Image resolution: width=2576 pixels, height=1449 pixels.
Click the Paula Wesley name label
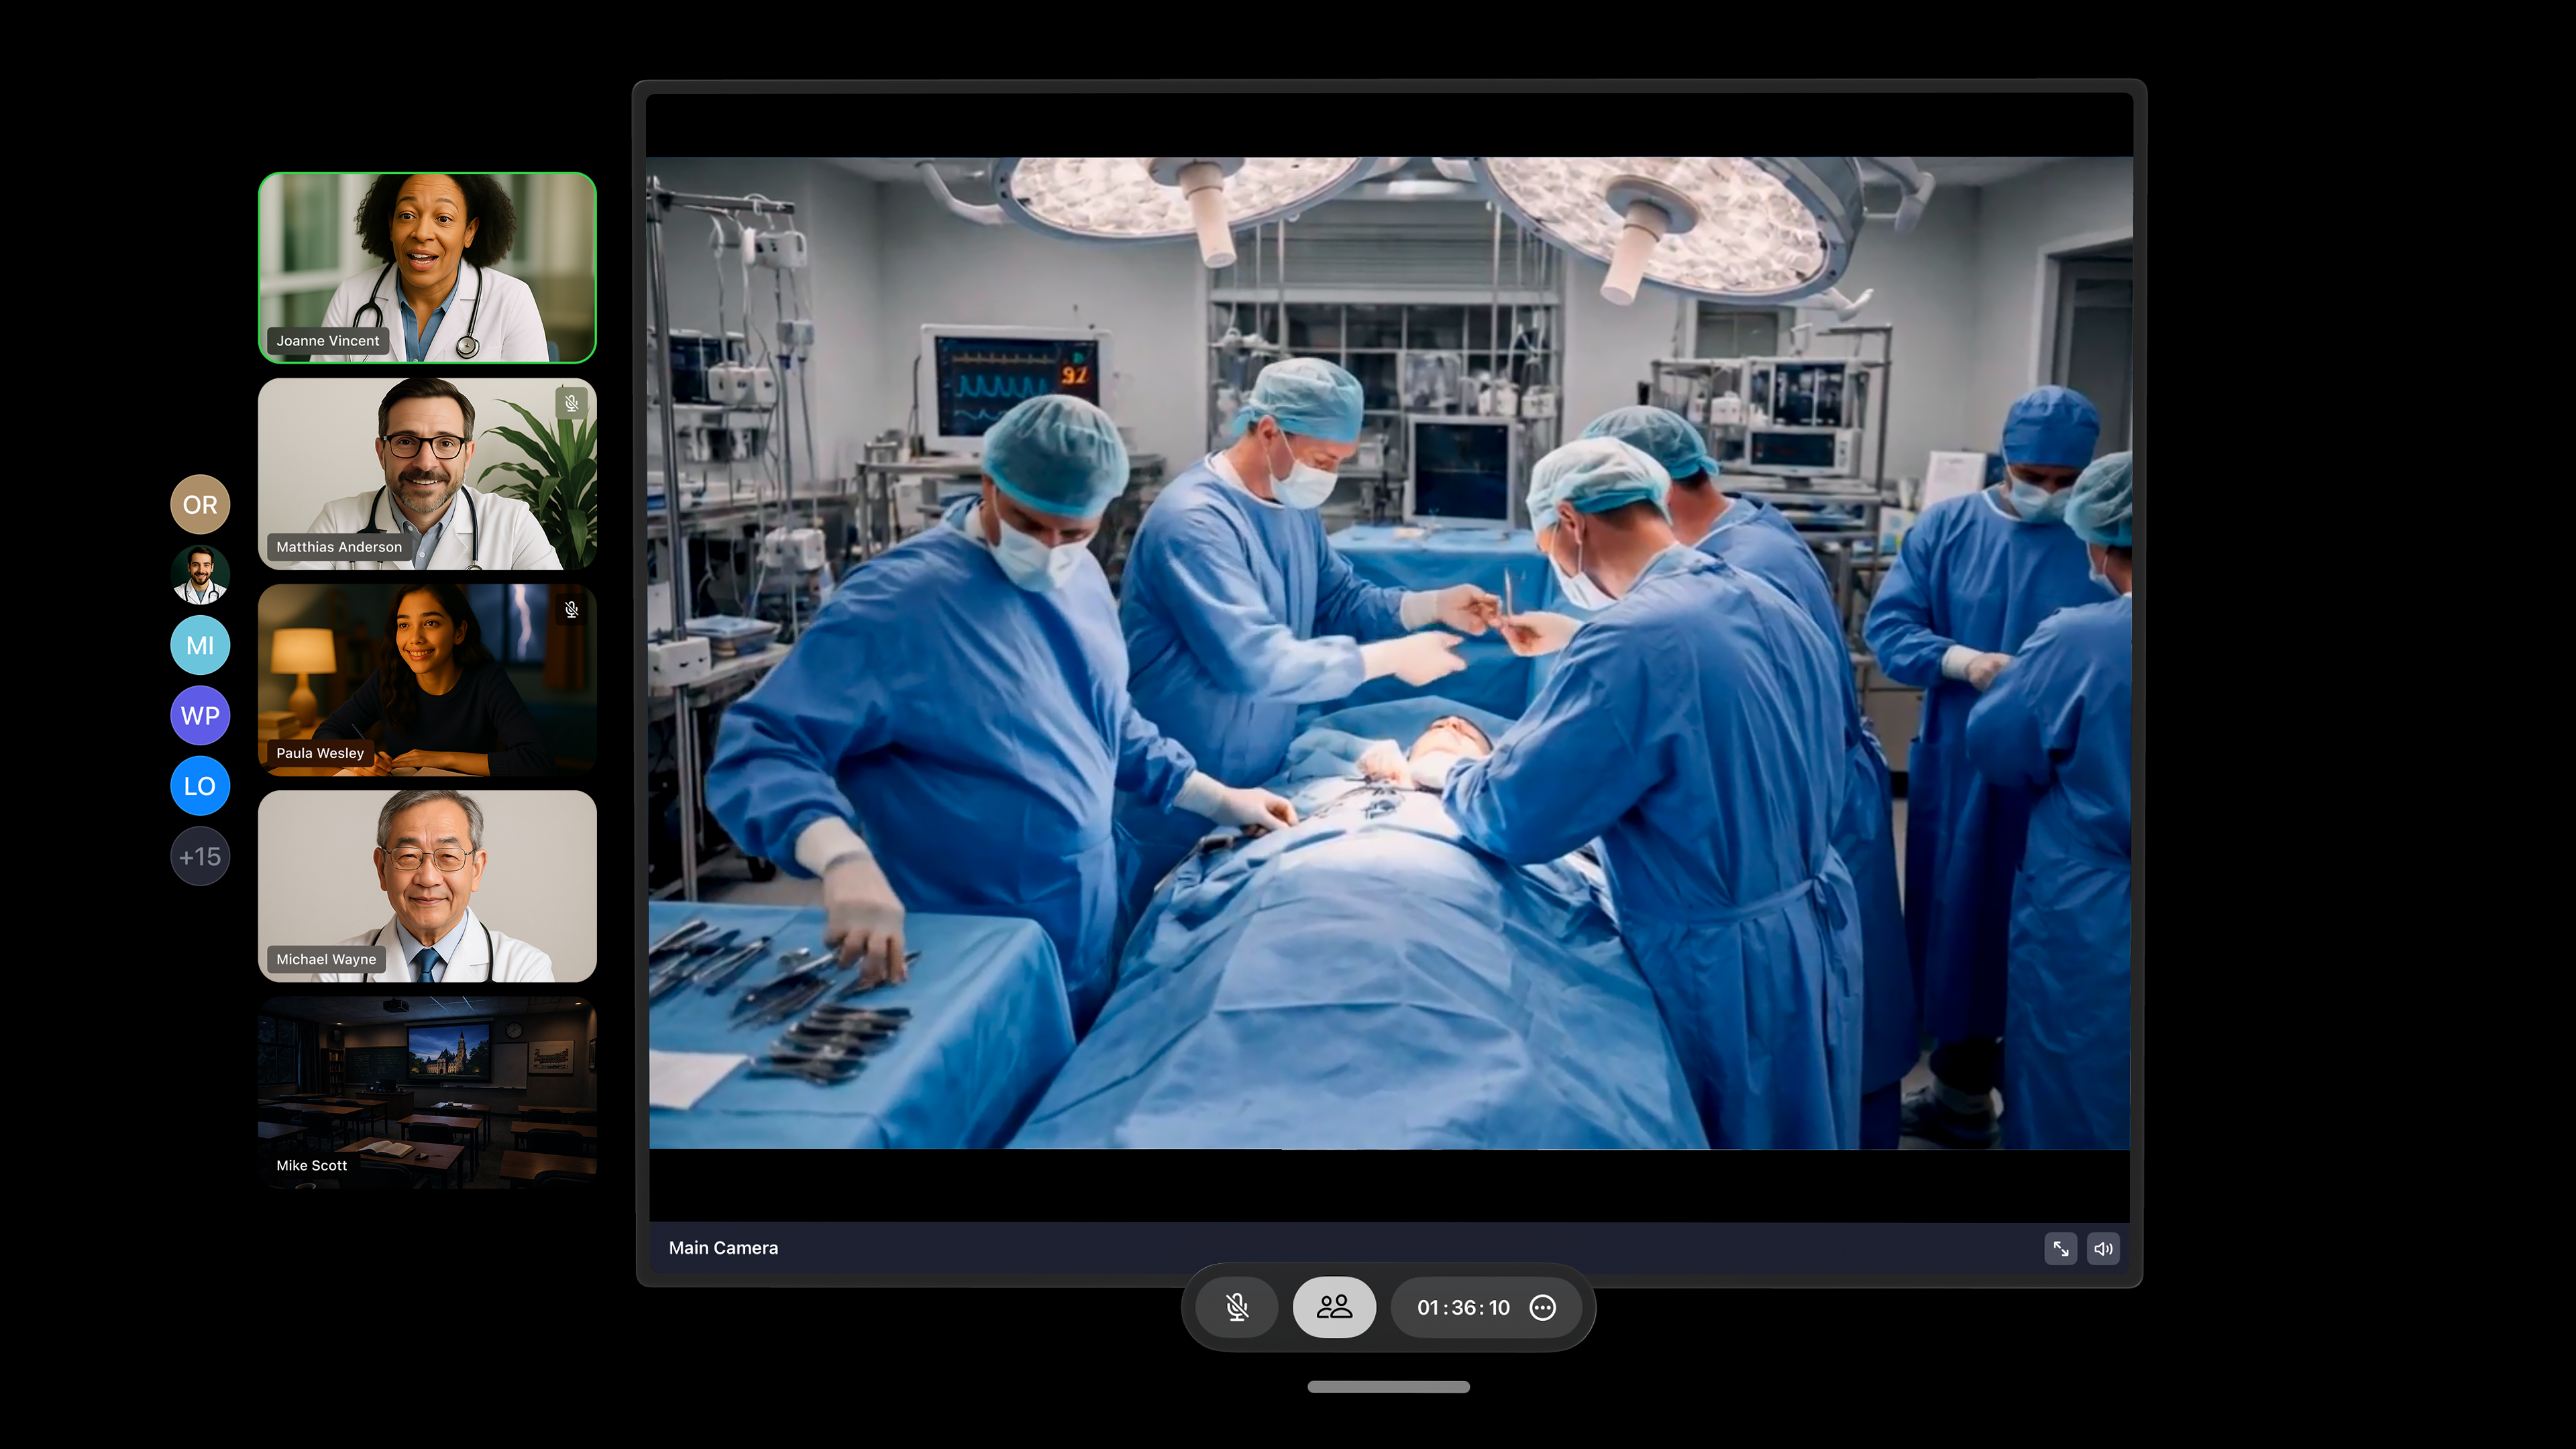pos(320,753)
